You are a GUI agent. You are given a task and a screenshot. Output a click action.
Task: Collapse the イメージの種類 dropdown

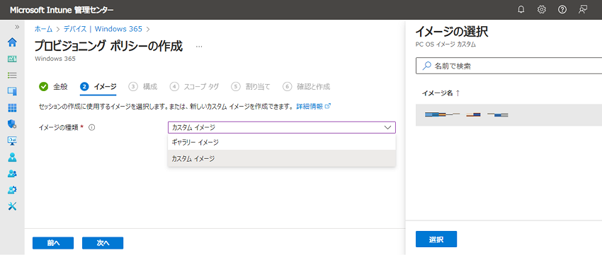coord(281,127)
